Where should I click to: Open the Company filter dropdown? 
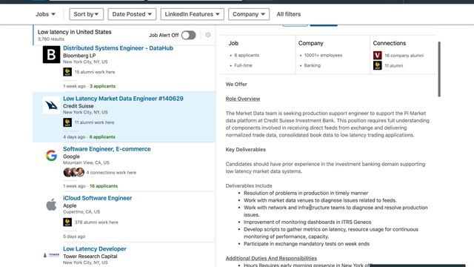(249, 14)
